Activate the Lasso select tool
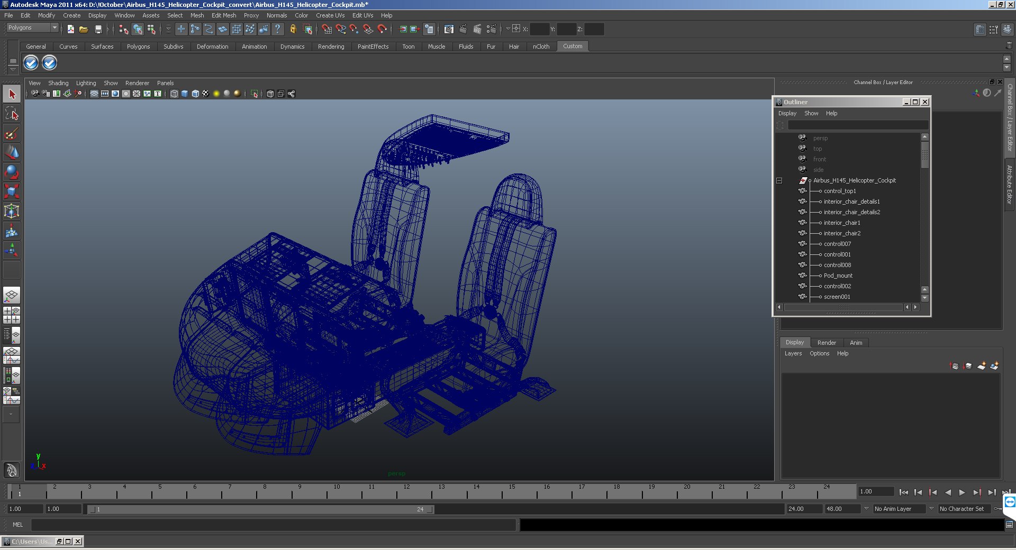Viewport: 1016px width, 550px height. (12, 113)
